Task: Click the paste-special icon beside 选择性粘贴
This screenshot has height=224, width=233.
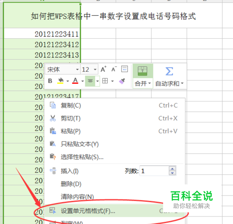Action: coord(53,156)
